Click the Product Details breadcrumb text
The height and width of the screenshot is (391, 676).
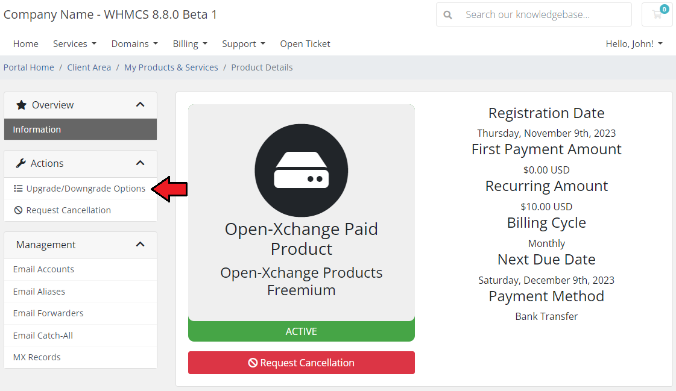262,67
